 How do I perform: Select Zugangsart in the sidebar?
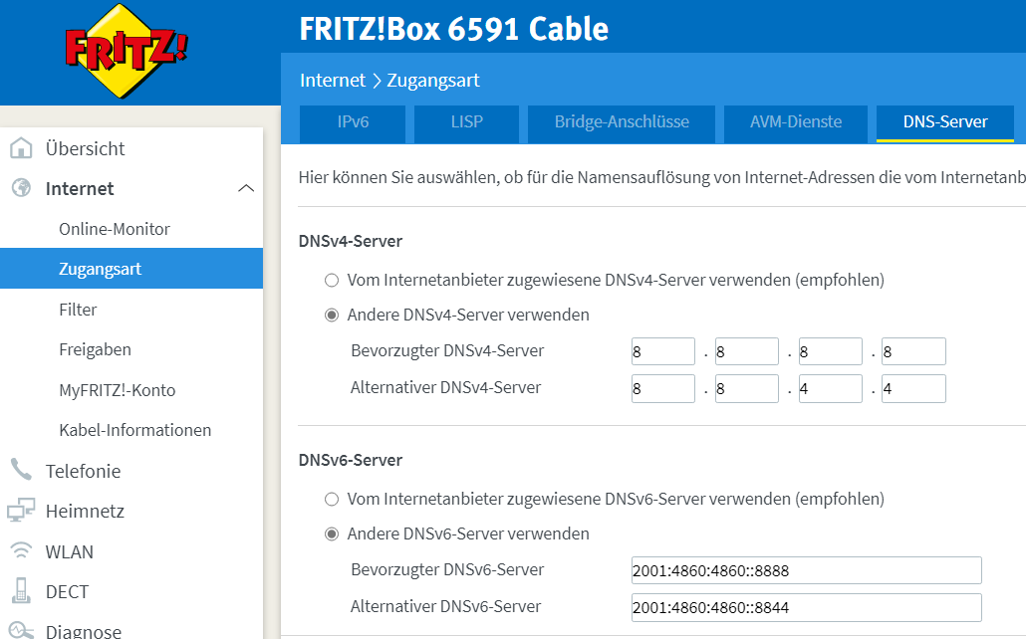pyautogui.click(x=131, y=269)
